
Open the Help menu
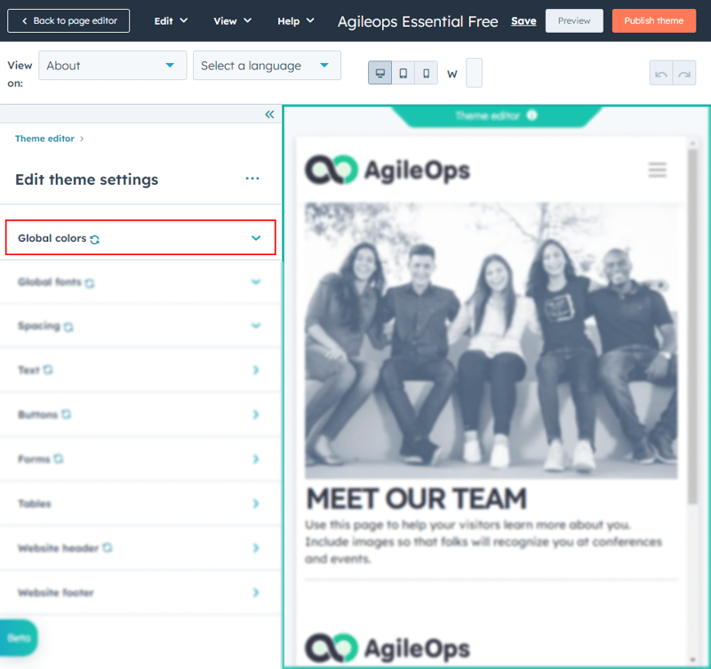coord(295,20)
